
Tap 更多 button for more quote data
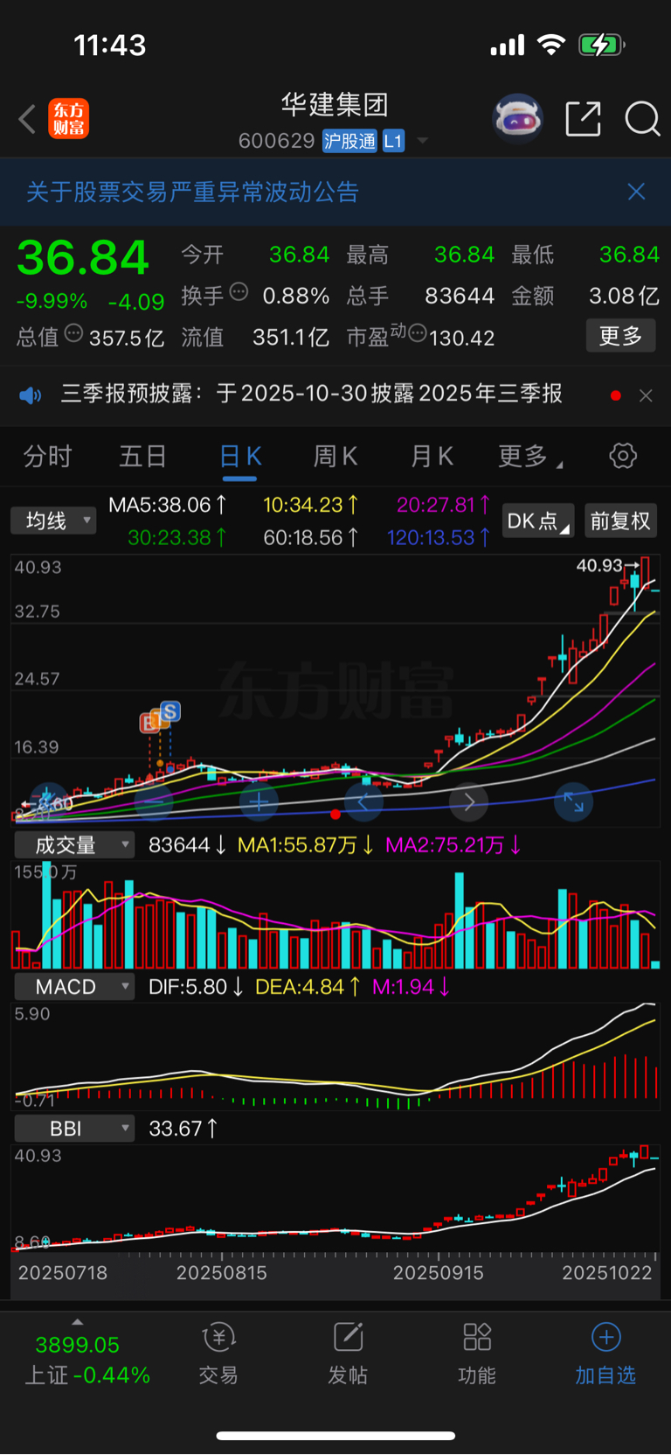(x=620, y=336)
